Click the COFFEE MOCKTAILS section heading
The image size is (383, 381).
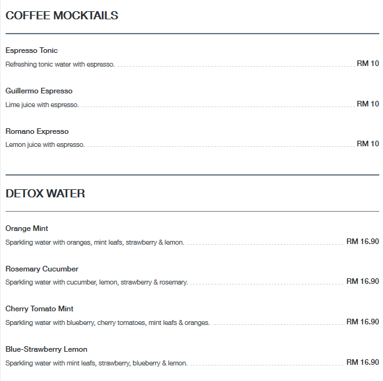[x=62, y=16]
